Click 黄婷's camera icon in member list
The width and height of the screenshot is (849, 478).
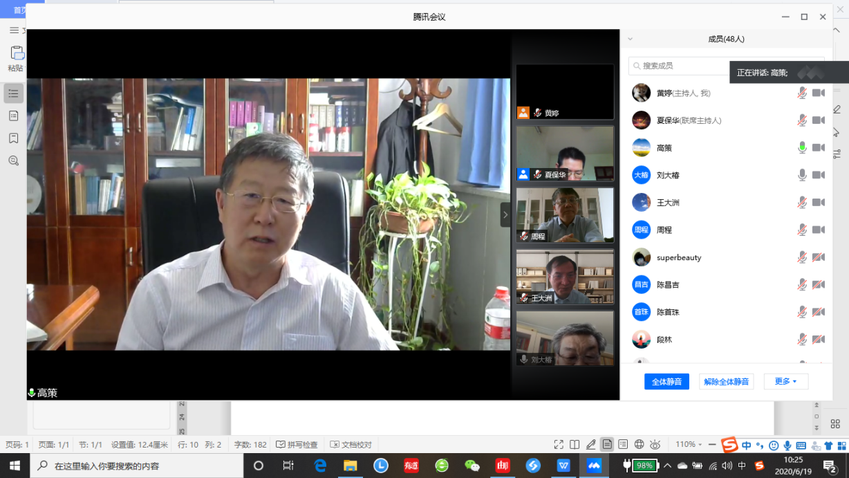pos(819,93)
